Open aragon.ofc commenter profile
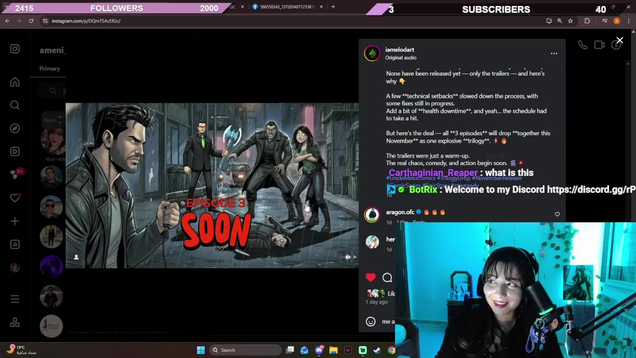636x358 pixels. point(400,212)
